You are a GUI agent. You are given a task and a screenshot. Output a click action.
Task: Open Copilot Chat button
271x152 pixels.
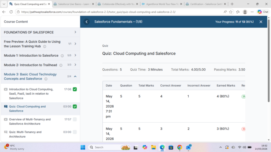[263, 12]
